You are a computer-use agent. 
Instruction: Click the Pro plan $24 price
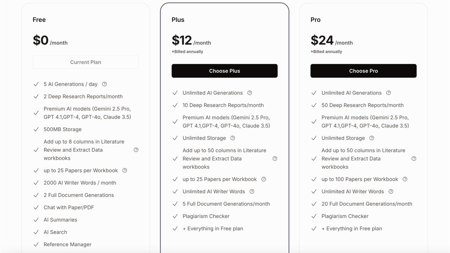click(322, 40)
